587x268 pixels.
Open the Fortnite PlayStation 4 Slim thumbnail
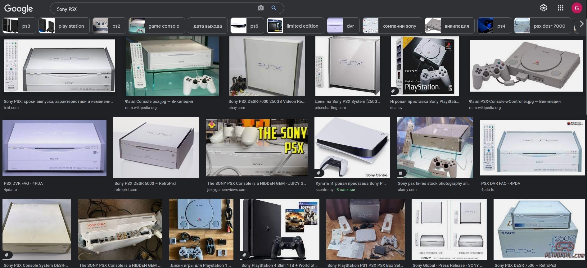pyautogui.click(x=280, y=229)
